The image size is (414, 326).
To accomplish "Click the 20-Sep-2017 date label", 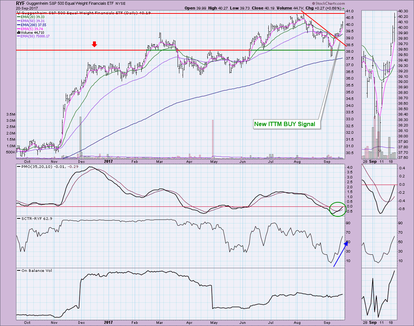I will click(27, 8).
